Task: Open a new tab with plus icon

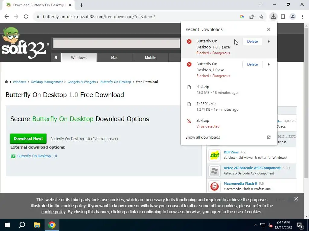Action: click(x=81, y=5)
